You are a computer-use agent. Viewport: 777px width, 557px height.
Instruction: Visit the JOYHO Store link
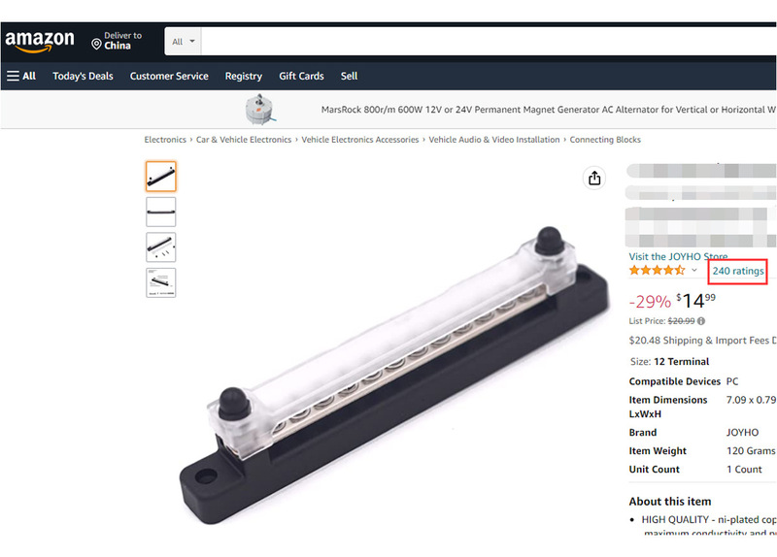(678, 256)
